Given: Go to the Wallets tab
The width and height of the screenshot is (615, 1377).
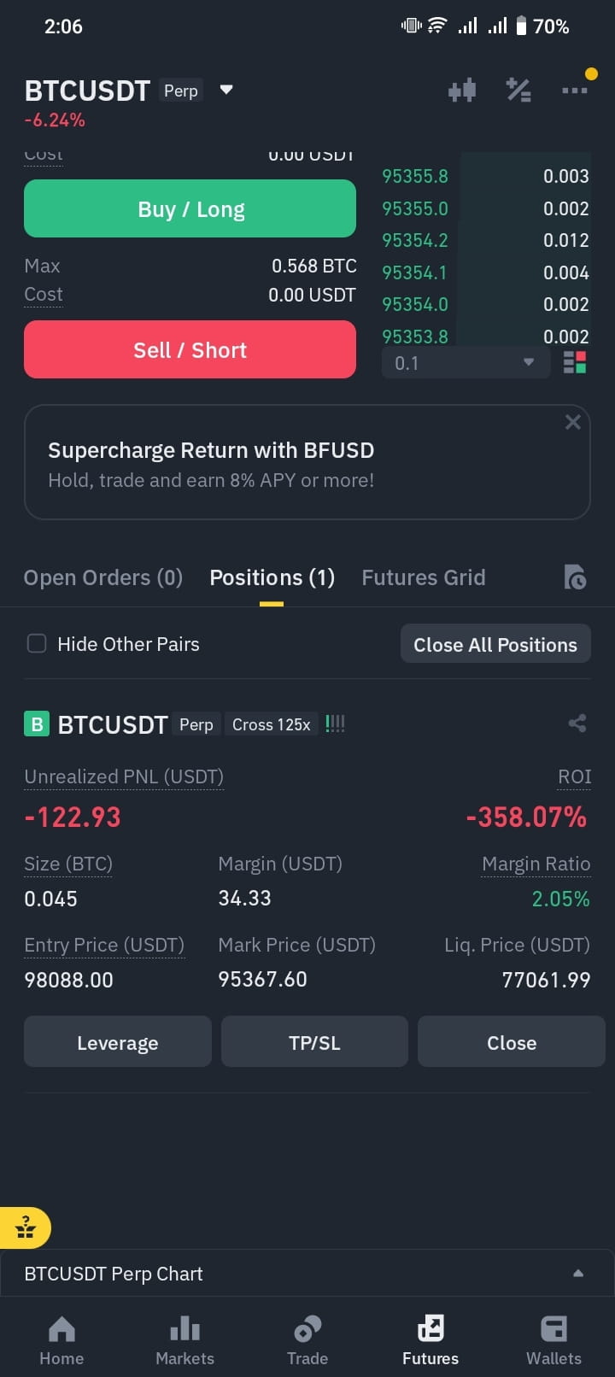Looking at the screenshot, I should 553,1339.
